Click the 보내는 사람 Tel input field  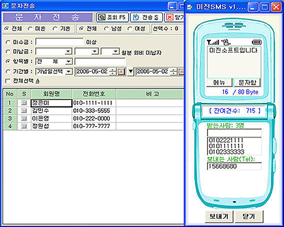pos(234,166)
